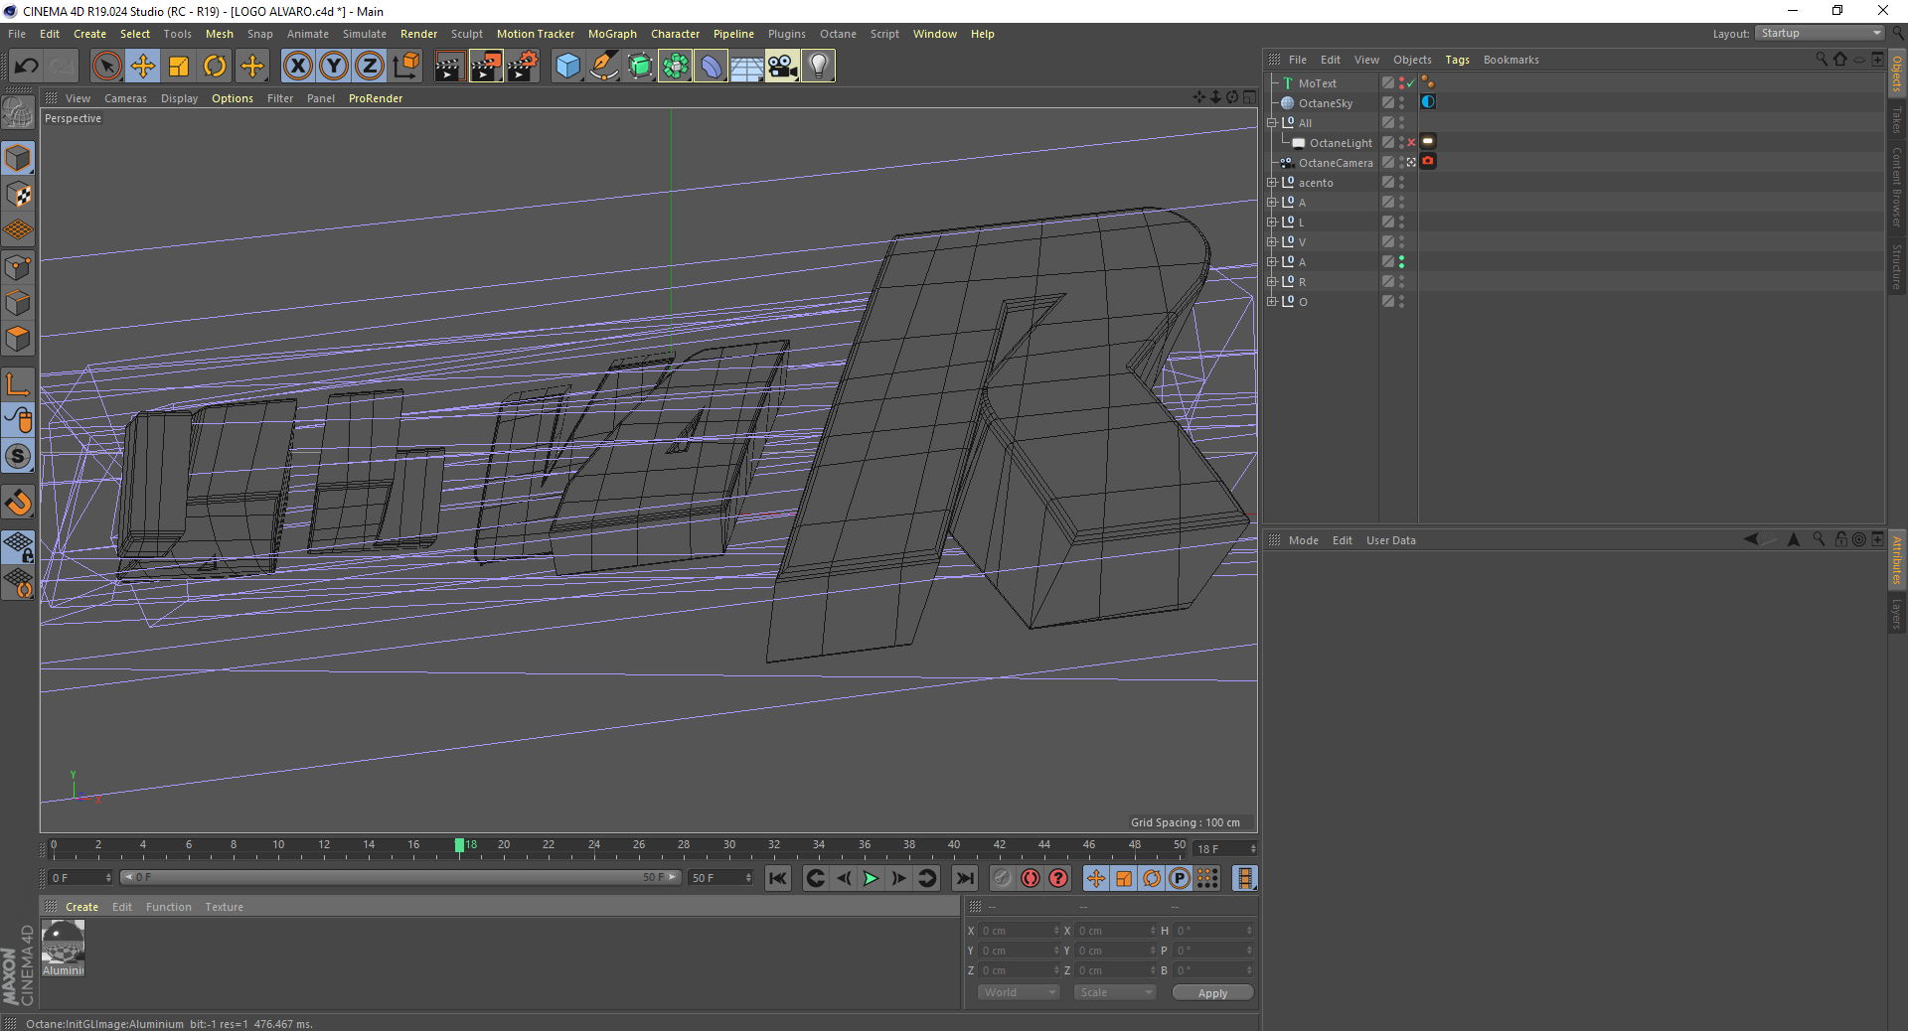1908x1031 pixels.
Task: Open the deformer Bend icon
Action: pyautogui.click(x=711, y=67)
